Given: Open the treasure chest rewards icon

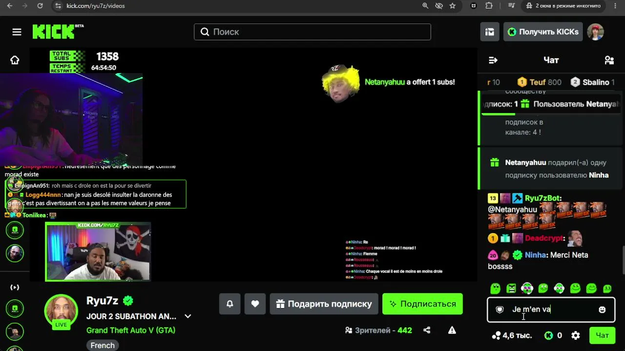Looking at the screenshot, I should 490,32.
